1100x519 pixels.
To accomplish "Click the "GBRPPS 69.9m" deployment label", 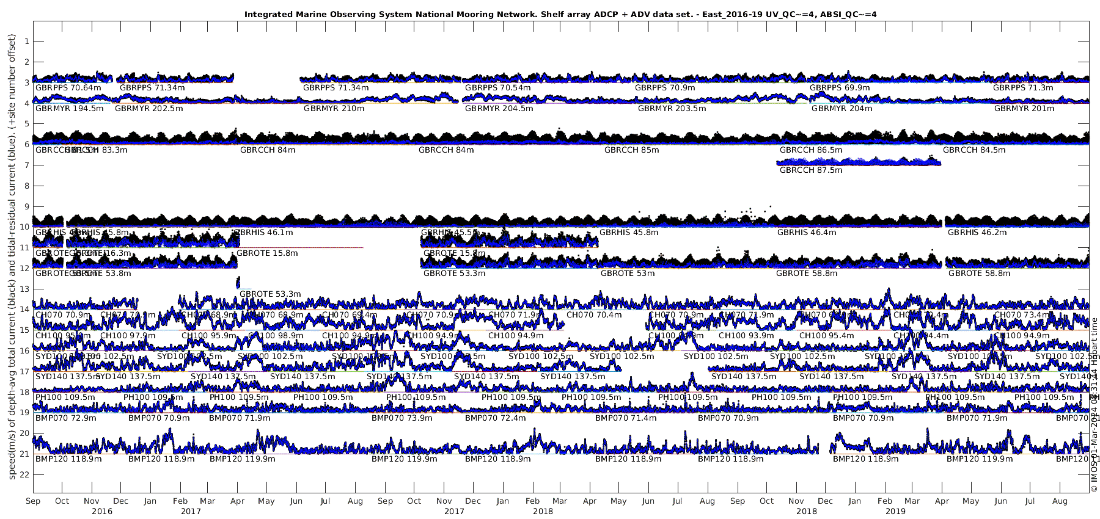I will coord(840,88).
